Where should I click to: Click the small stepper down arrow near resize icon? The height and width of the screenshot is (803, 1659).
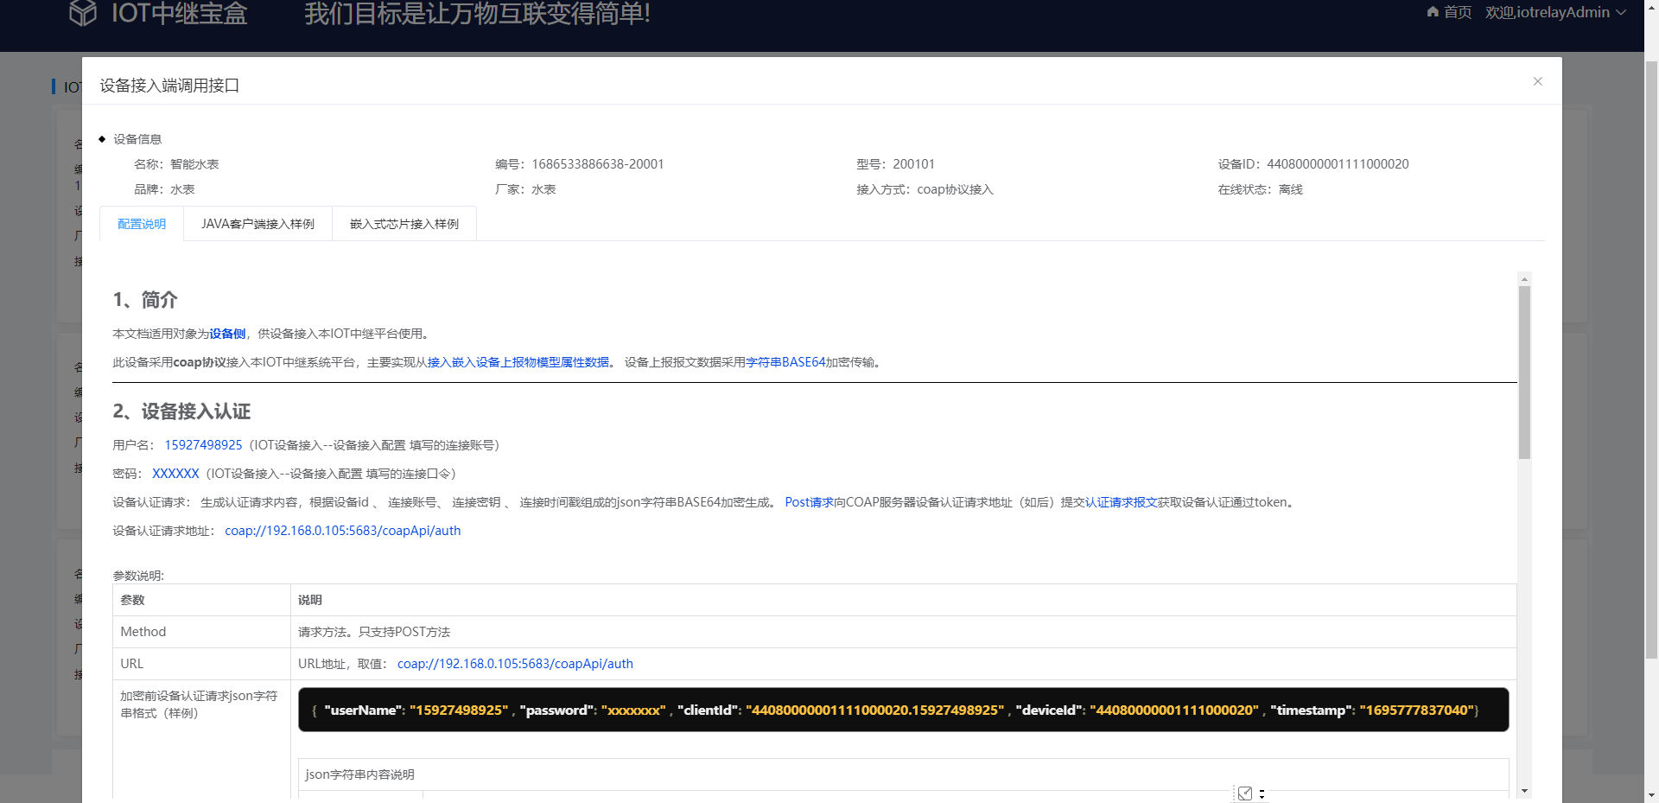[x=1262, y=796]
